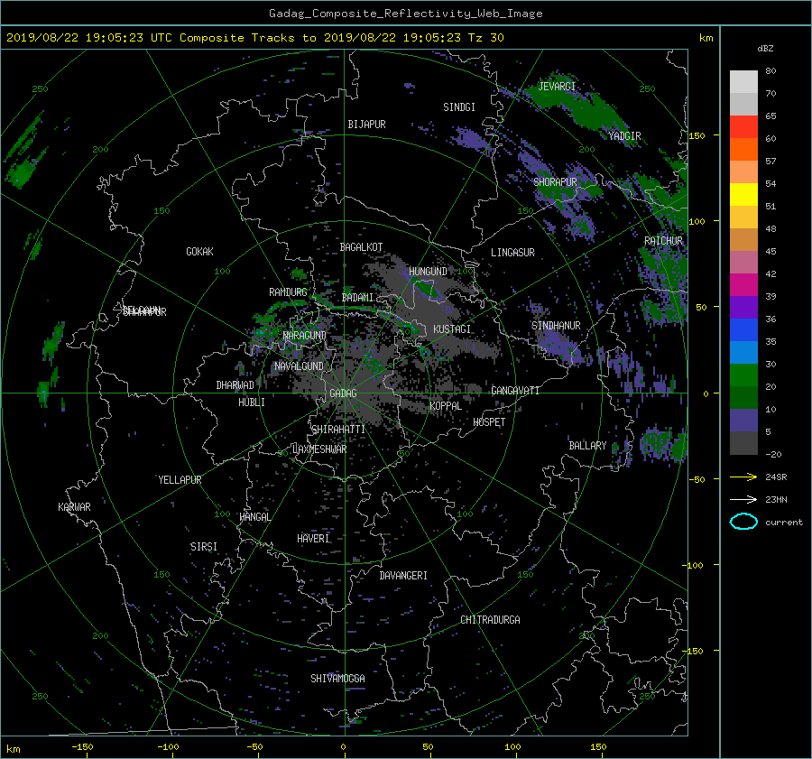Image resolution: width=812 pixels, height=759 pixels.
Task: Click the 23MN legend text
Action: tap(776, 500)
